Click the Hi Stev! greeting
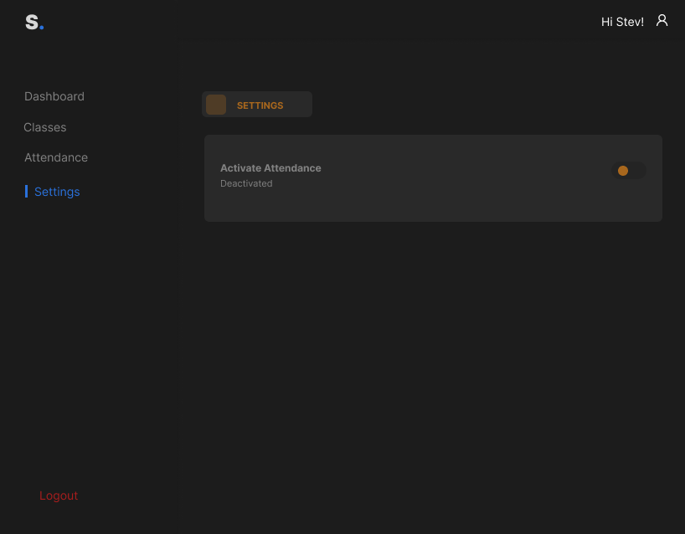This screenshot has height=534, width=685. point(622,22)
